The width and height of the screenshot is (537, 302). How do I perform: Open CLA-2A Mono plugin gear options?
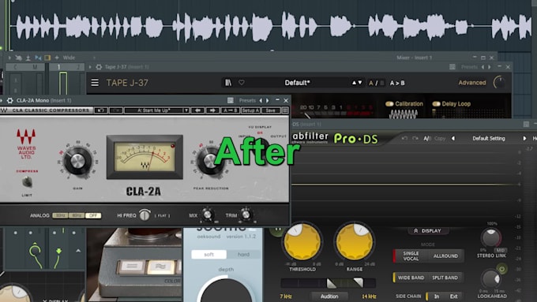[10, 101]
